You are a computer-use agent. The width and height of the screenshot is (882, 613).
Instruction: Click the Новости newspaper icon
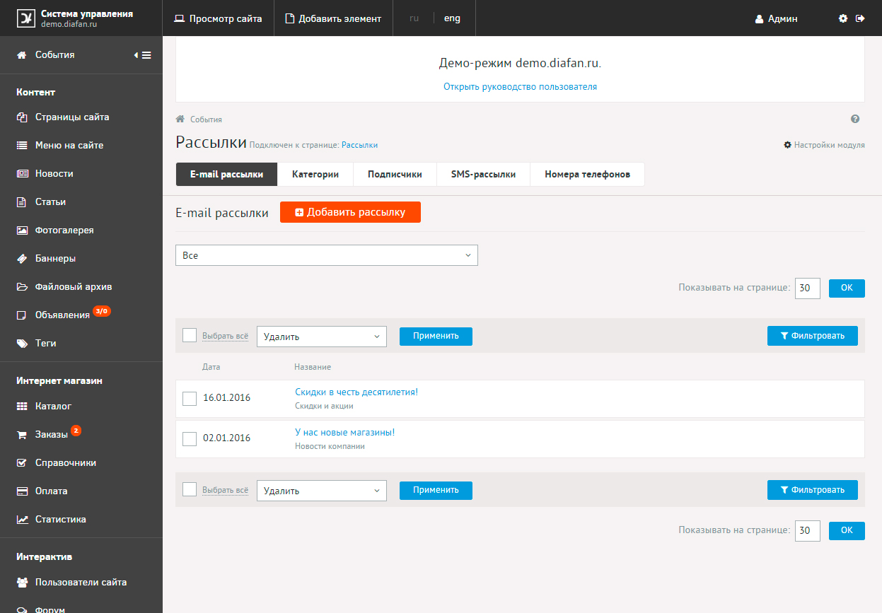(x=21, y=174)
